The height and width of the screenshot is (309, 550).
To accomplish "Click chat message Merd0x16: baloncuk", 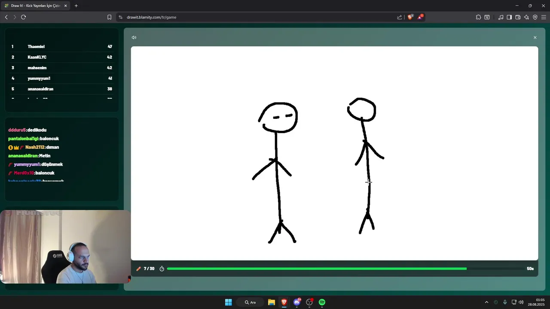I will (x=31, y=173).
